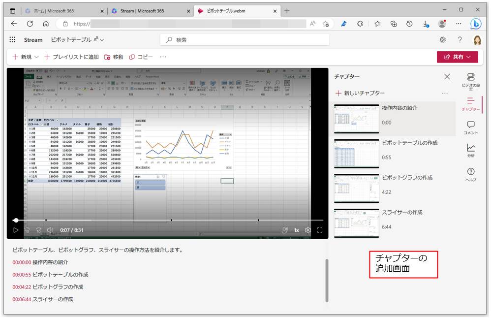The image size is (491, 318).
Task: Open ビデオの設定 panel
Action: (x=471, y=81)
